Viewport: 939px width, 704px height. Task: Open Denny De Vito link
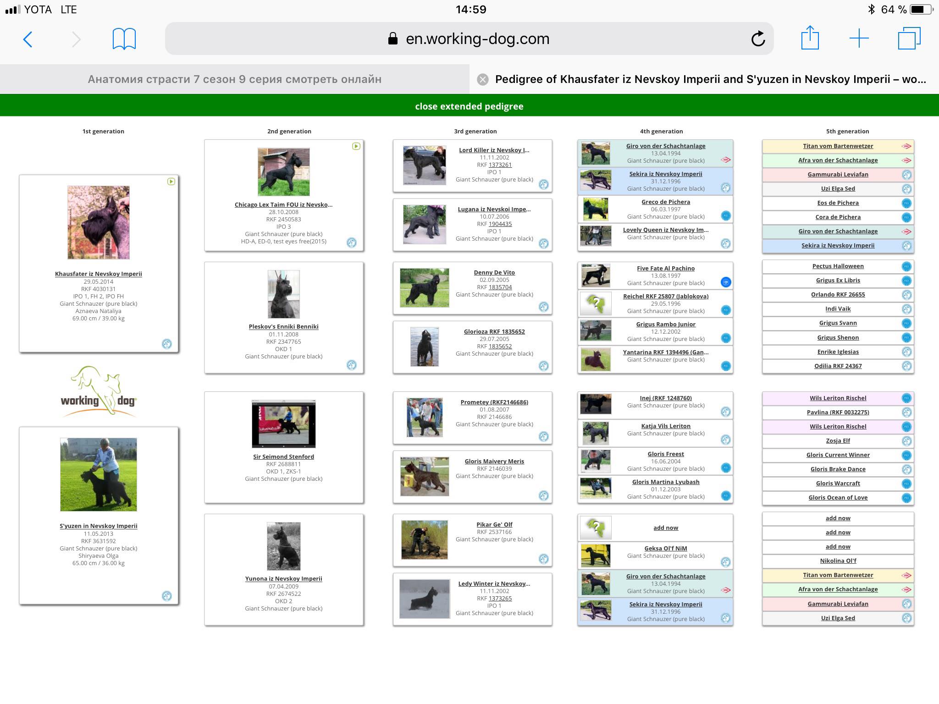(x=494, y=272)
